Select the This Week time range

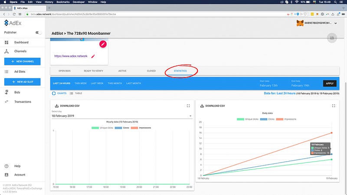point(80,83)
